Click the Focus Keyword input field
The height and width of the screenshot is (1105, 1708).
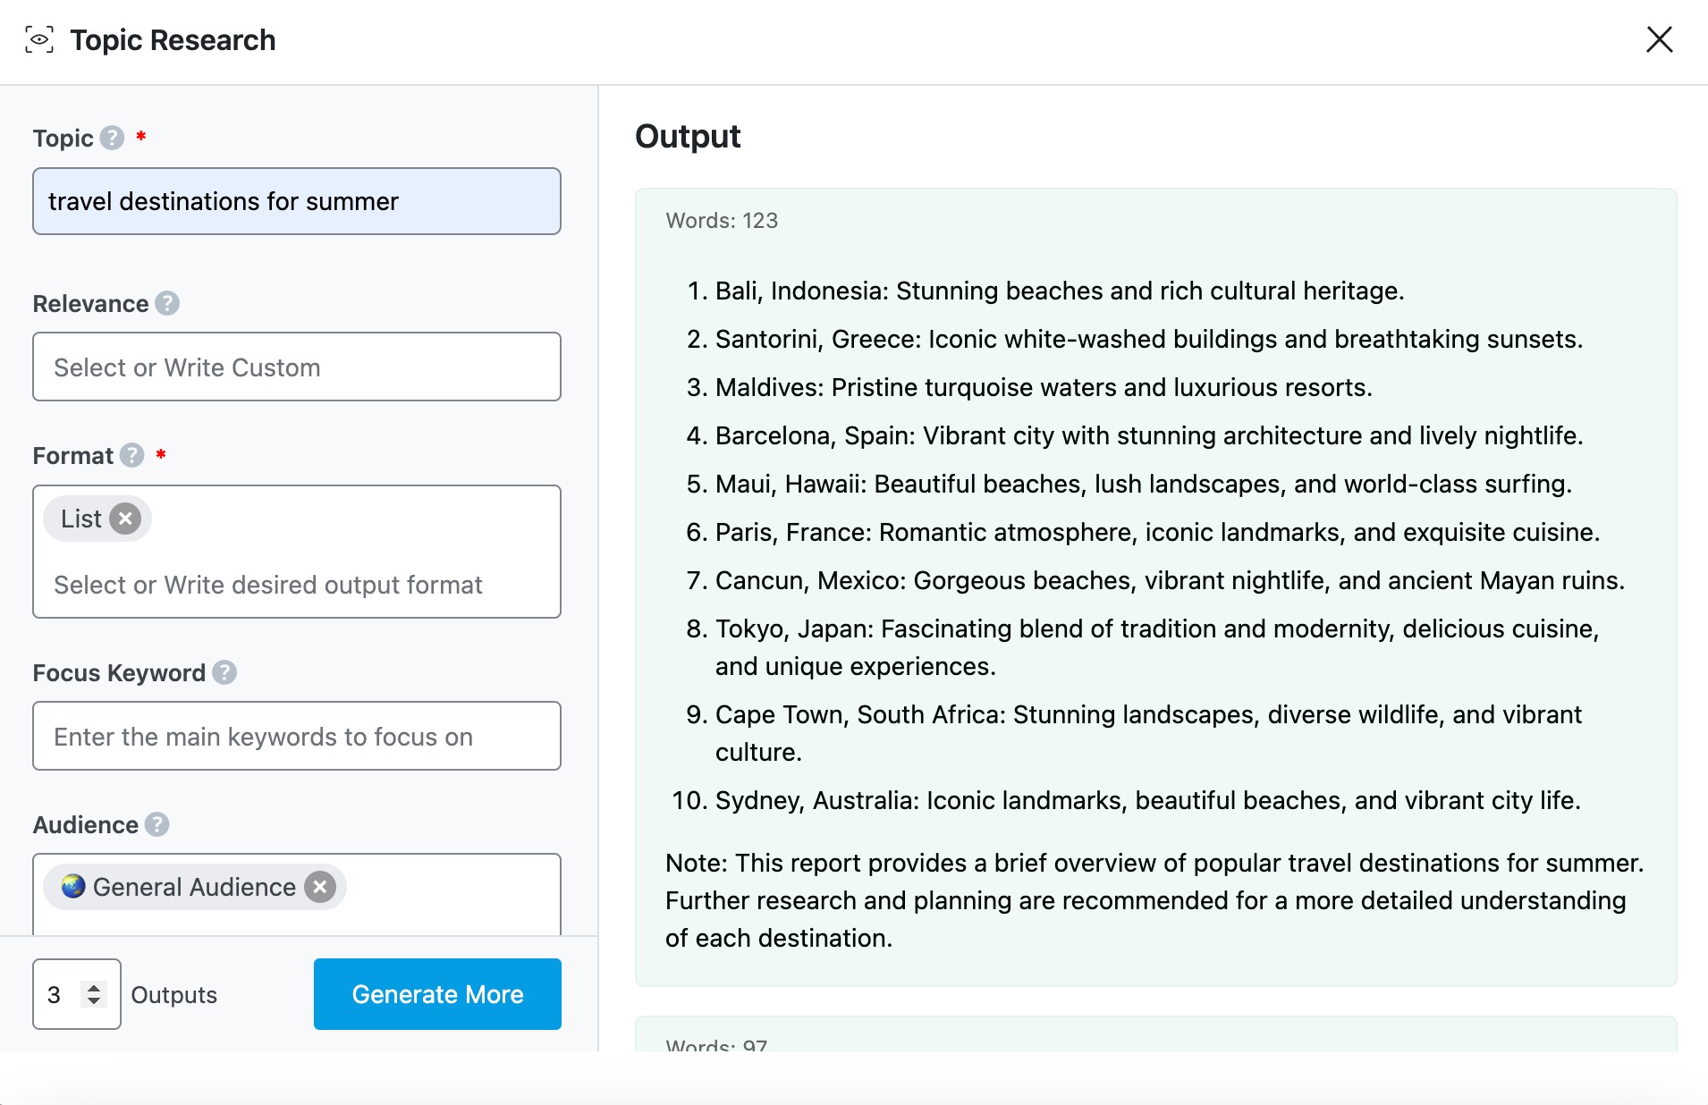(x=297, y=736)
